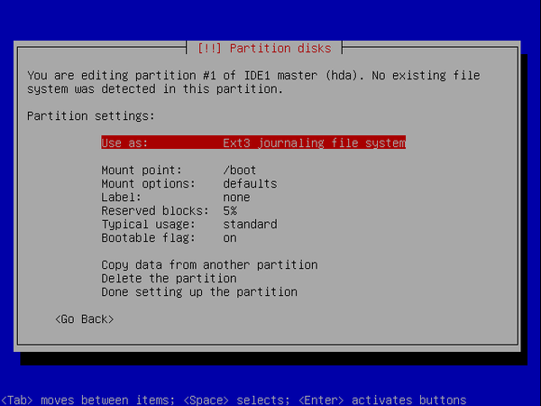Click the '[!!] Partition disks' dialog title
This screenshot has width=541, height=406.
[x=264, y=48]
